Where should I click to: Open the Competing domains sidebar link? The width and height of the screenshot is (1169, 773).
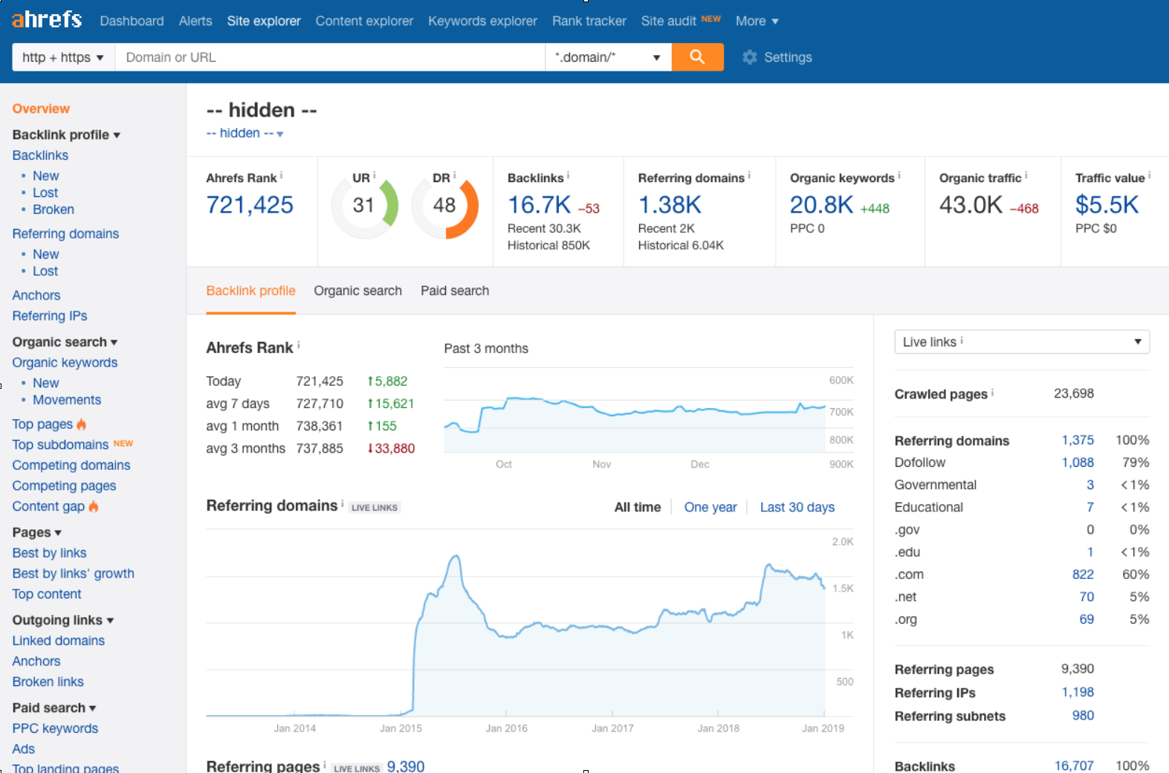[x=71, y=465]
